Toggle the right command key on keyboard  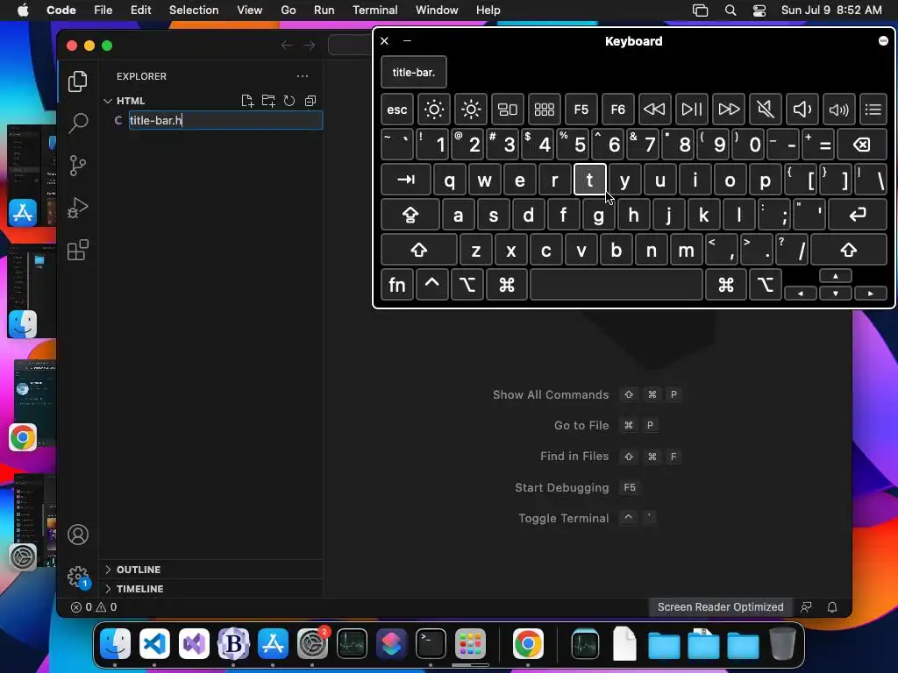(725, 285)
